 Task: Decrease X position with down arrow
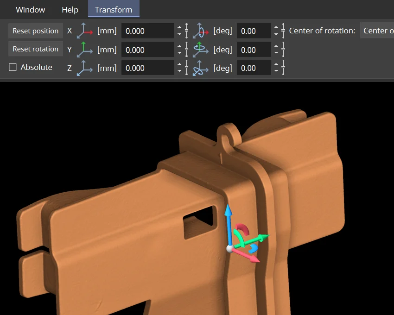179,34
